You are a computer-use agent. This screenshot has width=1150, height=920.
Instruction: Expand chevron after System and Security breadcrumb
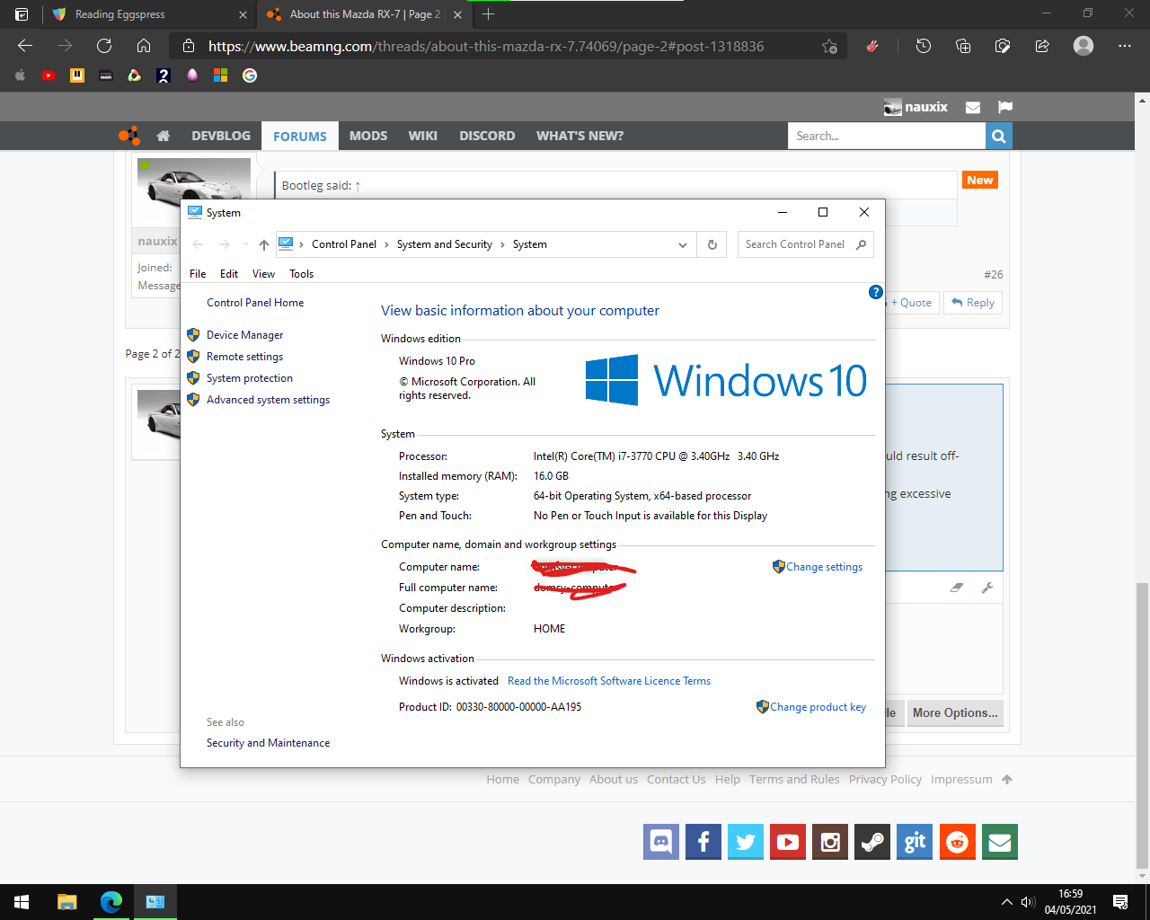coord(502,244)
